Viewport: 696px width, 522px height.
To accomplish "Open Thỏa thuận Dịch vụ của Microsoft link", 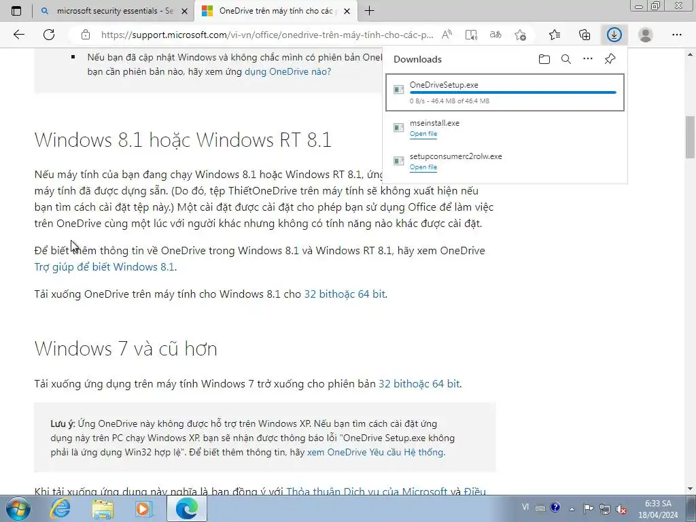I will coord(366,491).
